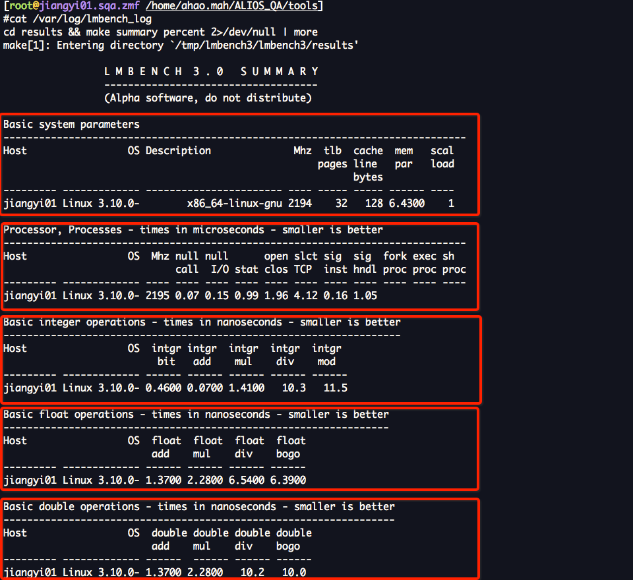
Task: Click the open clos value 1.96
Action: point(276,296)
